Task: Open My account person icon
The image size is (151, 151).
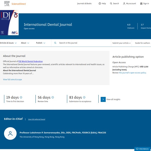Action: click(124, 4)
